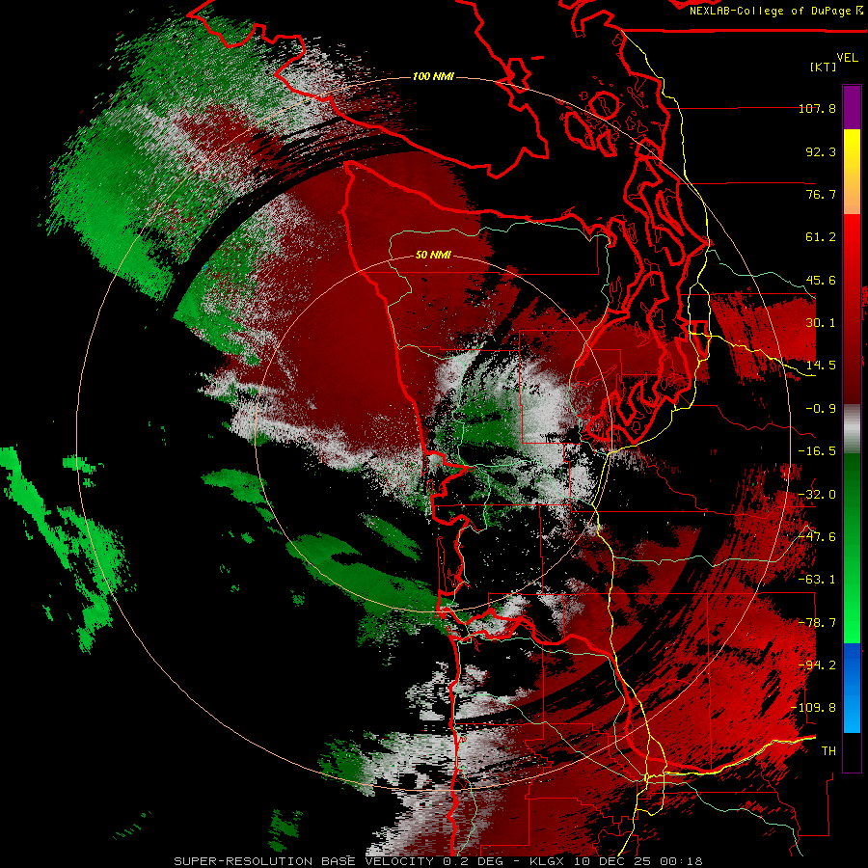The image size is (868, 868).
Task: Click the -109.8 legend value
Action: pyautogui.click(x=814, y=708)
